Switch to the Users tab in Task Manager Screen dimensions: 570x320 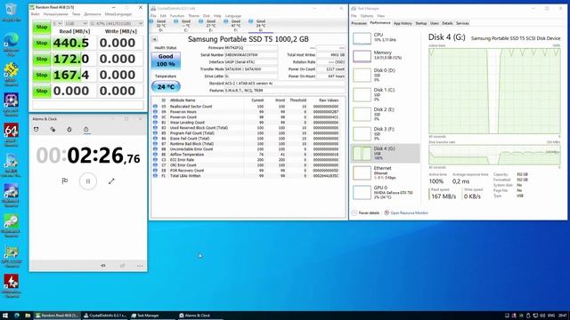click(435, 23)
